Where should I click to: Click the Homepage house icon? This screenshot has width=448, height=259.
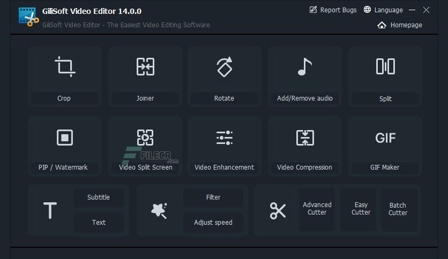(x=382, y=25)
